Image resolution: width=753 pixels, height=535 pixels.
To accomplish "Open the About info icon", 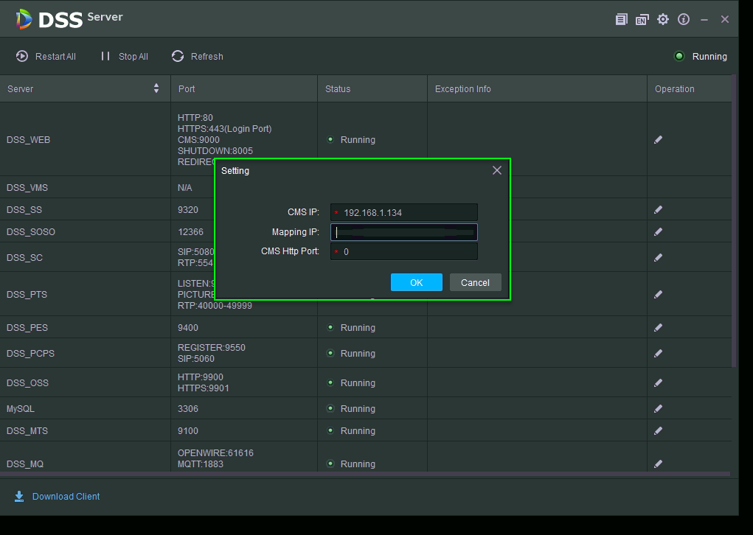I will tap(684, 19).
